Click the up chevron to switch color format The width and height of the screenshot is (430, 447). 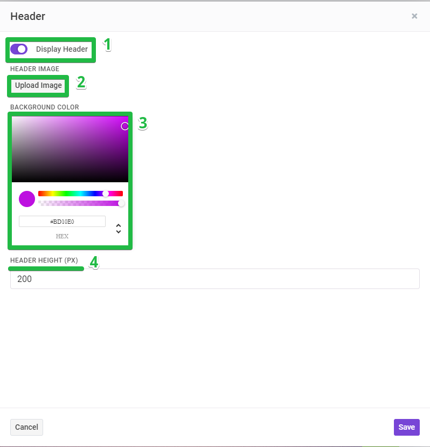[119, 225]
